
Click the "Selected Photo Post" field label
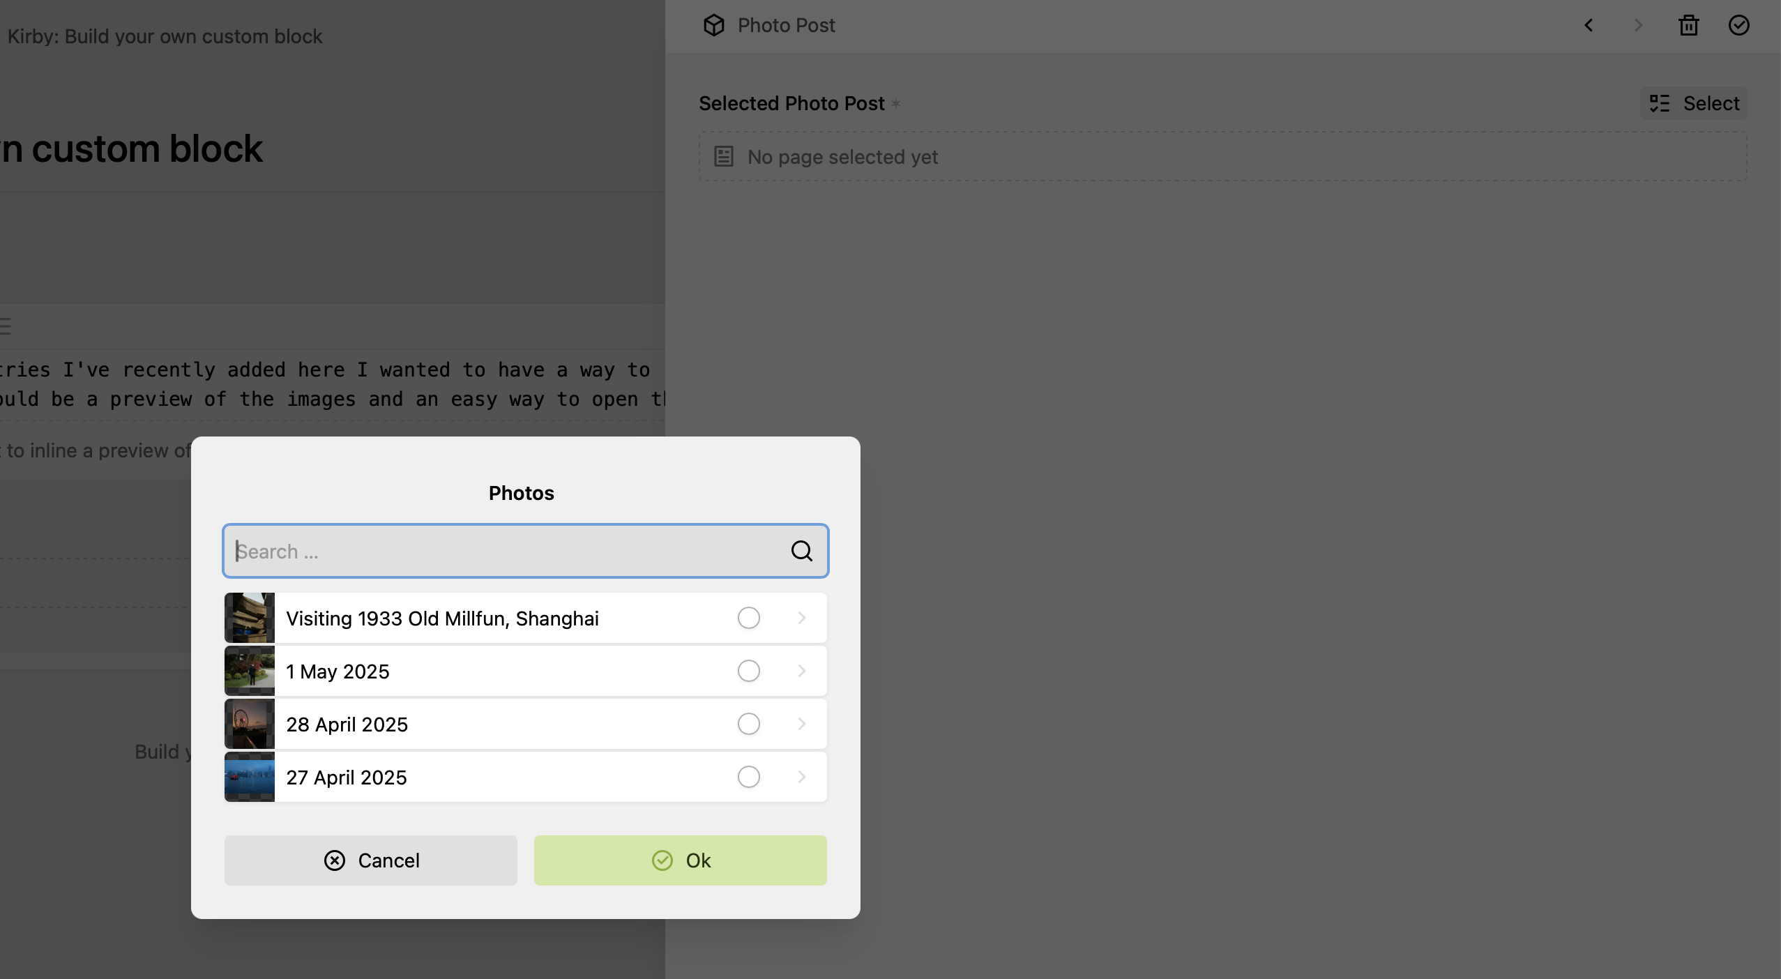pyautogui.click(x=791, y=103)
